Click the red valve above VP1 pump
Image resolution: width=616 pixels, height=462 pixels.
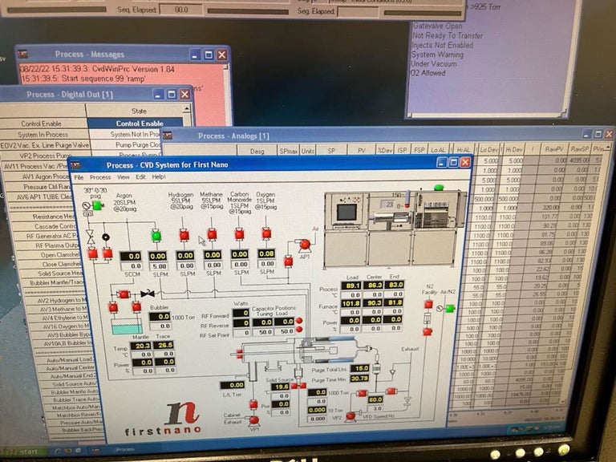(x=253, y=404)
